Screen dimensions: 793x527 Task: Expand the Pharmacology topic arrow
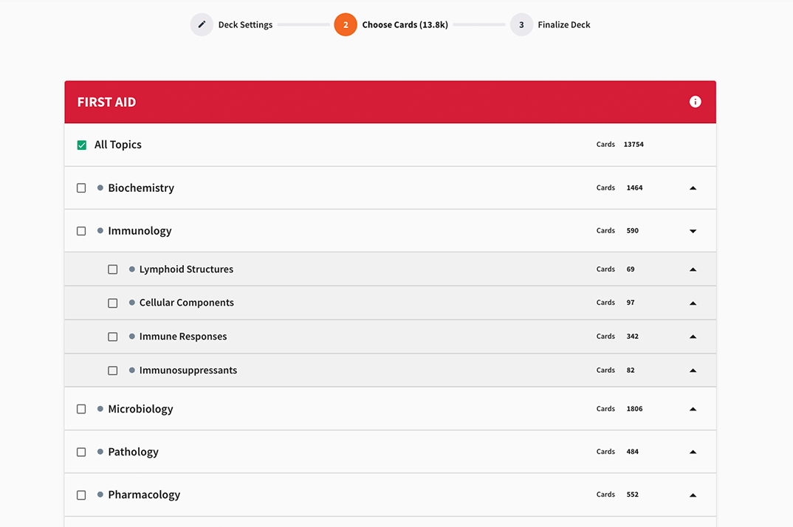[693, 495]
